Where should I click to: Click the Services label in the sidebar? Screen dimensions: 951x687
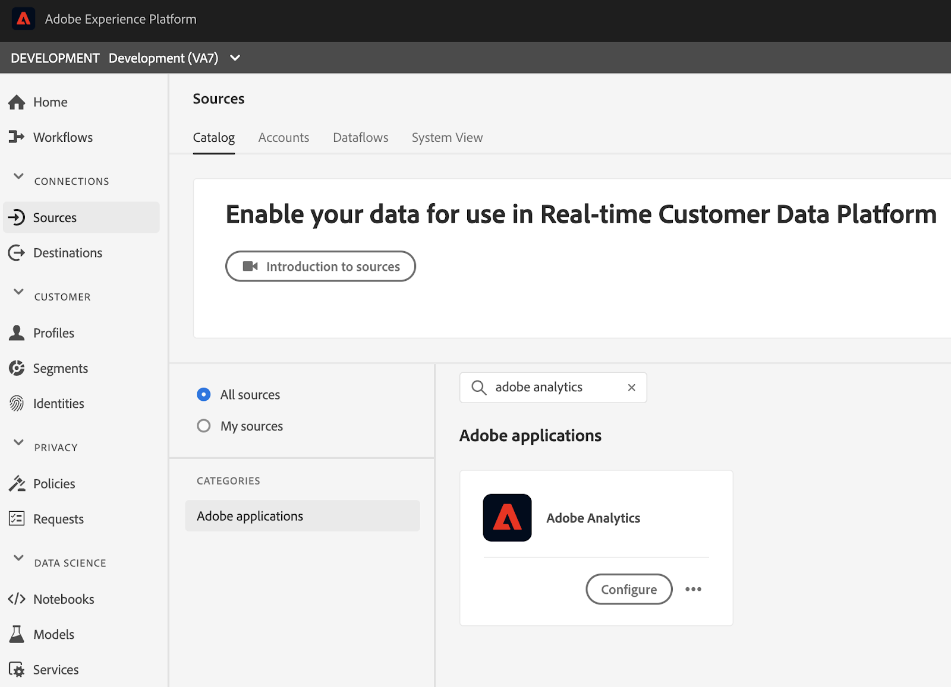pyautogui.click(x=56, y=670)
